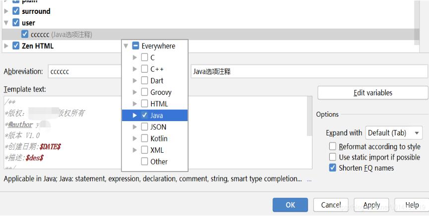Viewport: 429px width, 216px height.
Task: Enable Use static import if possible
Action: point(333,157)
